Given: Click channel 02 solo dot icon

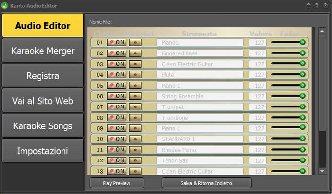Looking at the screenshot, I should point(135,53).
